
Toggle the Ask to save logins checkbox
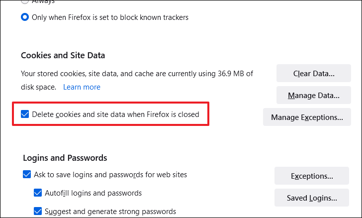pyautogui.click(x=27, y=175)
